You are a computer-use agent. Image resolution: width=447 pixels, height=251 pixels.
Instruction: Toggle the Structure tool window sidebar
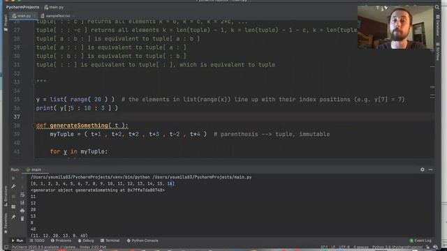point(6,197)
